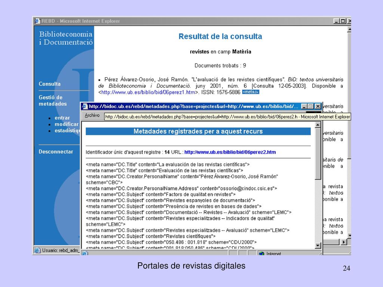
Task: Open the Archivo menu in the metadata popup
Action: (x=92, y=115)
